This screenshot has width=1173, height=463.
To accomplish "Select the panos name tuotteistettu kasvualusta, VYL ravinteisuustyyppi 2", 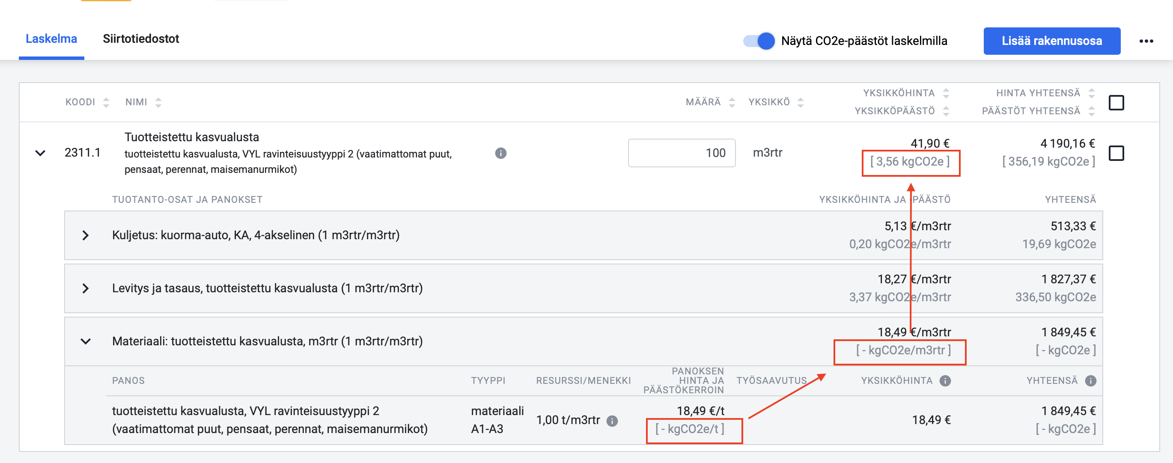I will (x=270, y=420).
